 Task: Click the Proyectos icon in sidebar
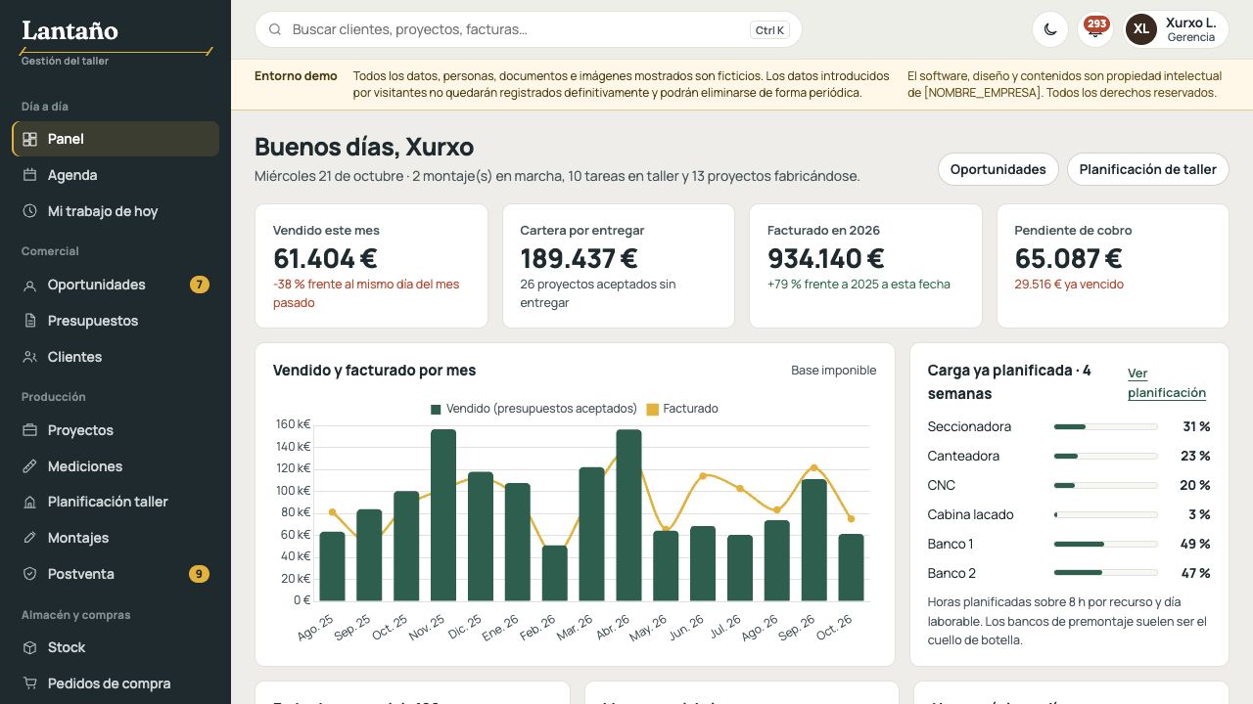click(29, 430)
